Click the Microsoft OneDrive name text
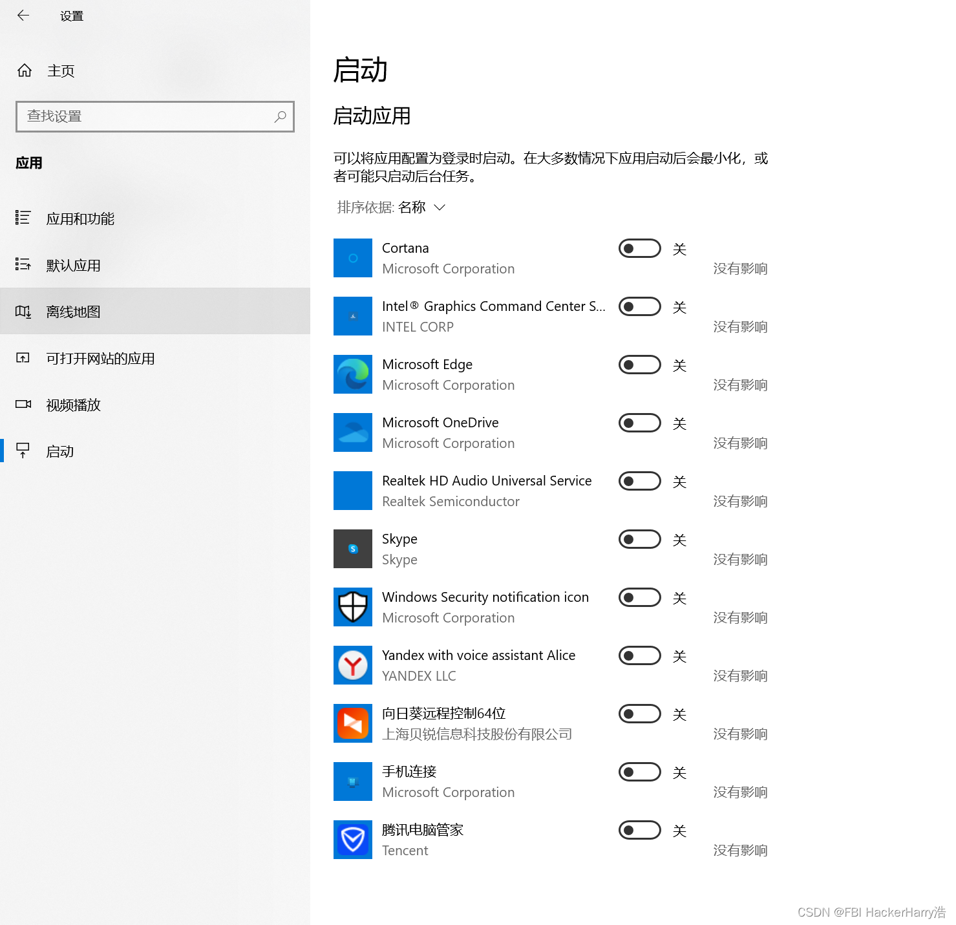Viewport: 956px width, 925px height. pos(440,423)
